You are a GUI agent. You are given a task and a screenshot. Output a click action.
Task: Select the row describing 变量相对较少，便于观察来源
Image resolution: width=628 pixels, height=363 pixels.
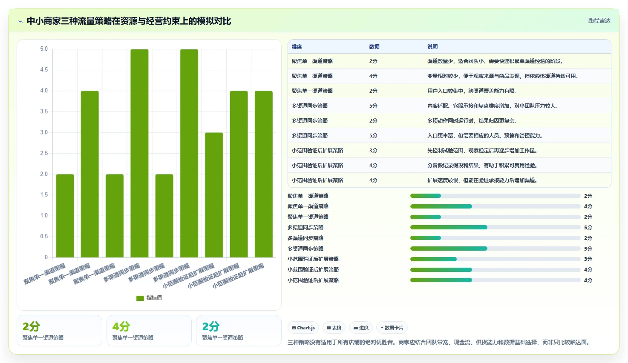[449, 76]
